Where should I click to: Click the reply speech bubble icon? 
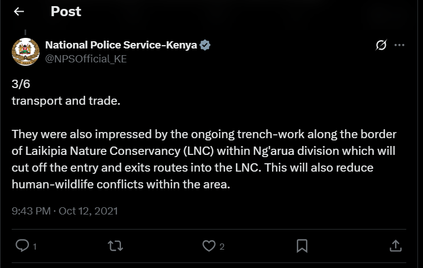[22, 246]
